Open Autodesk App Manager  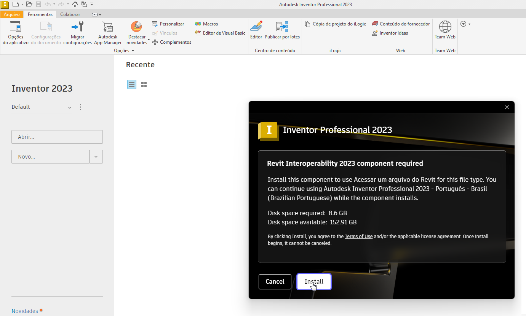coord(108,33)
